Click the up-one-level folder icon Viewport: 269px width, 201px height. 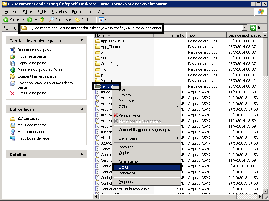click(42, 20)
